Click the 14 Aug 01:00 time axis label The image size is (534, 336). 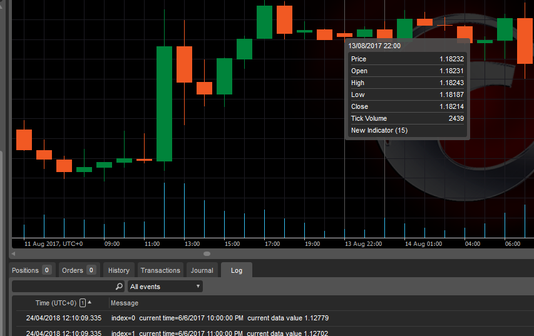coord(423,244)
